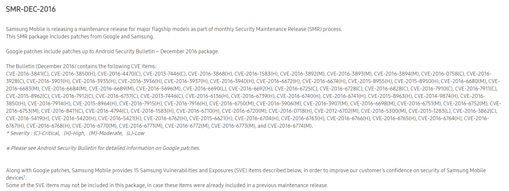The image size is (509, 191).
Task: Click the CVE-2014-9874(H) entry
Action: point(436,96)
